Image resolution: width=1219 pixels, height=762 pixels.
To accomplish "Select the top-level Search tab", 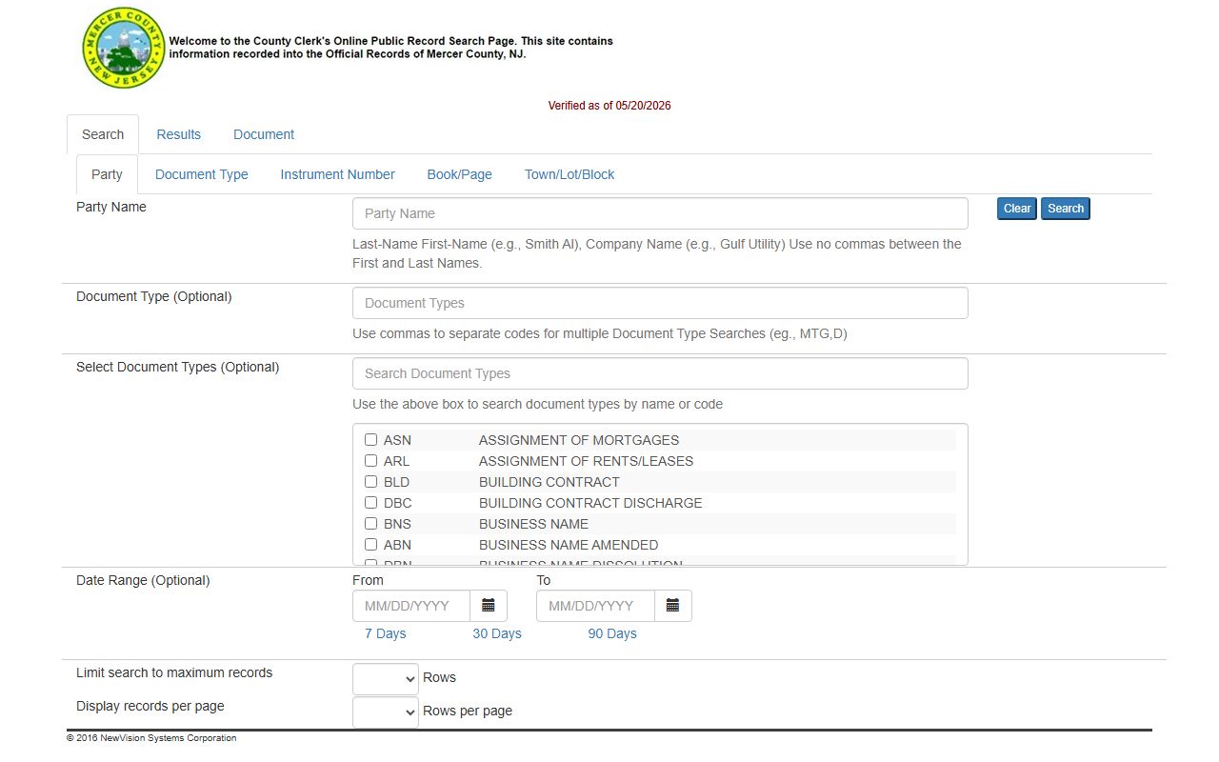I will pos(103,134).
